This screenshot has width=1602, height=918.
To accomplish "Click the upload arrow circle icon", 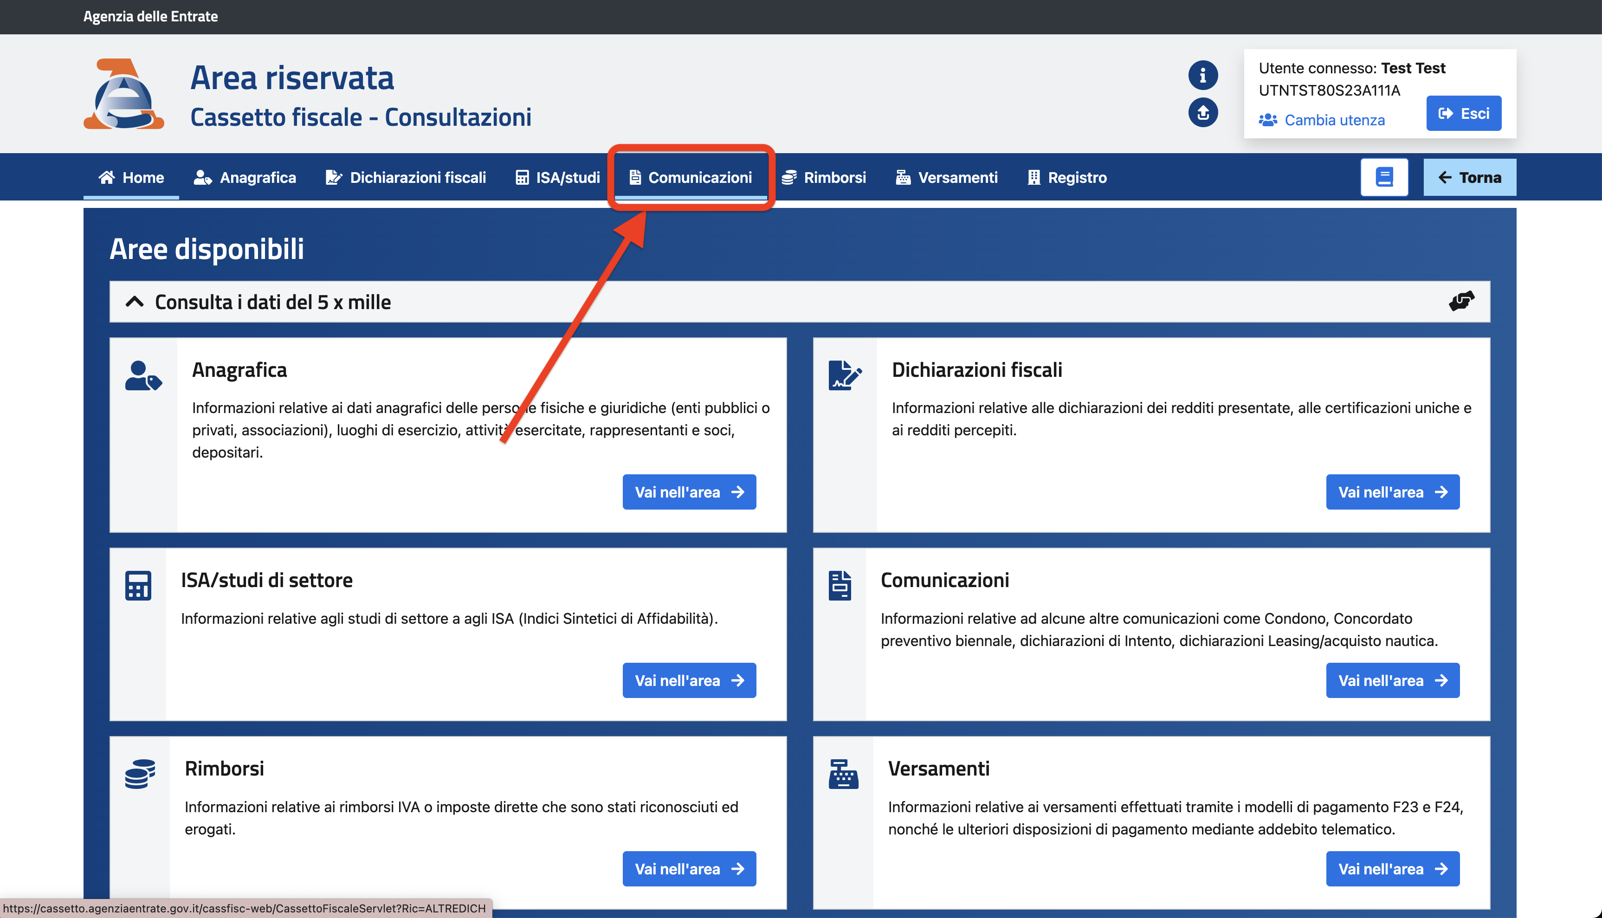I will pos(1202,113).
